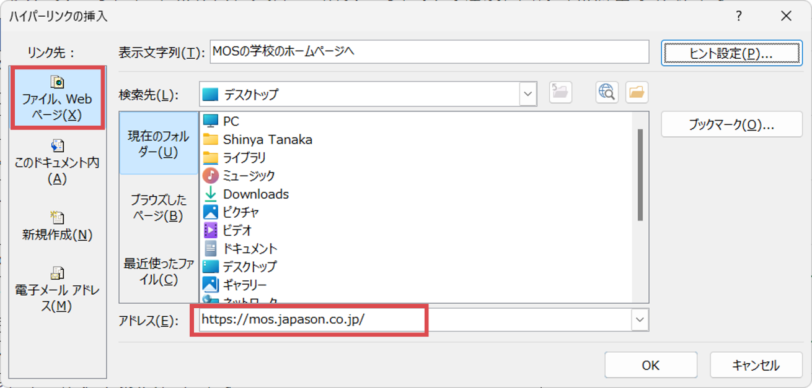
Task: Select PC in the file list
Action: tap(231, 121)
